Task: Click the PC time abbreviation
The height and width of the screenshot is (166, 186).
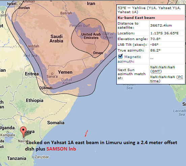Action: [166, 79]
